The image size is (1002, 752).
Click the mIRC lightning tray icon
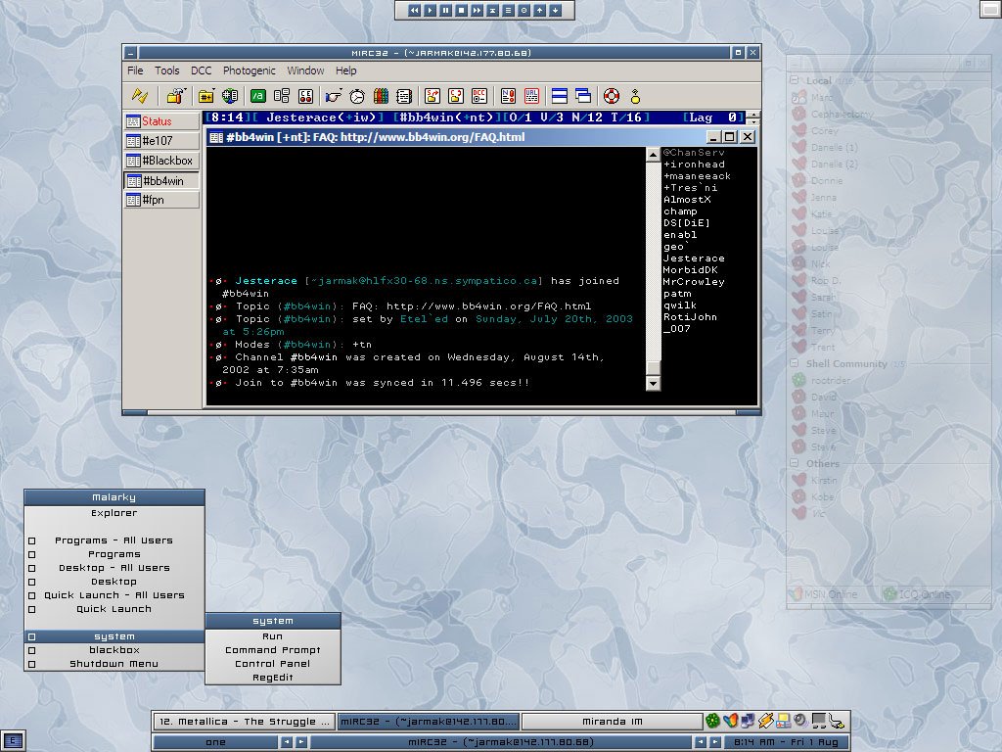pyautogui.click(x=765, y=721)
